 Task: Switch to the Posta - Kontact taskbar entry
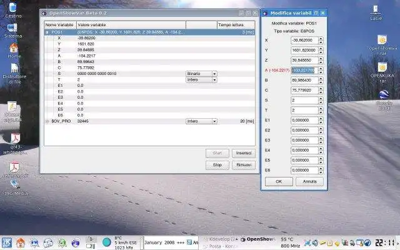click(221, 246)
